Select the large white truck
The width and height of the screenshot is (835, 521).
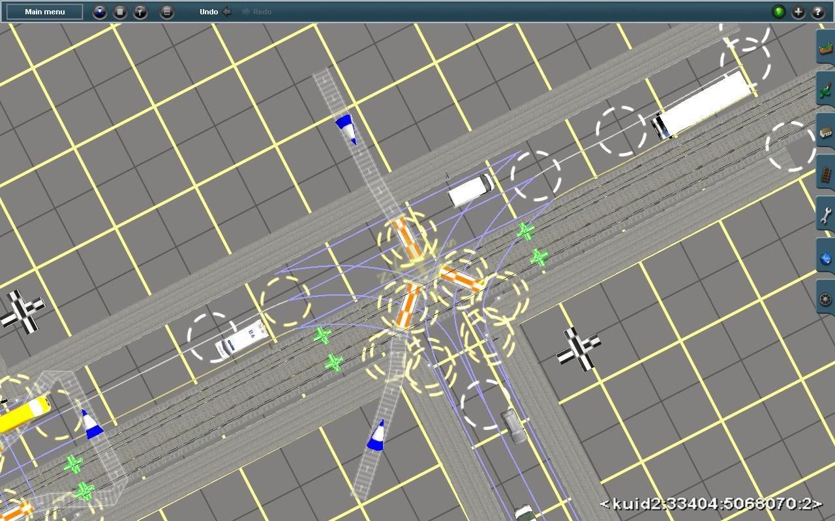(x=702, y=104)
